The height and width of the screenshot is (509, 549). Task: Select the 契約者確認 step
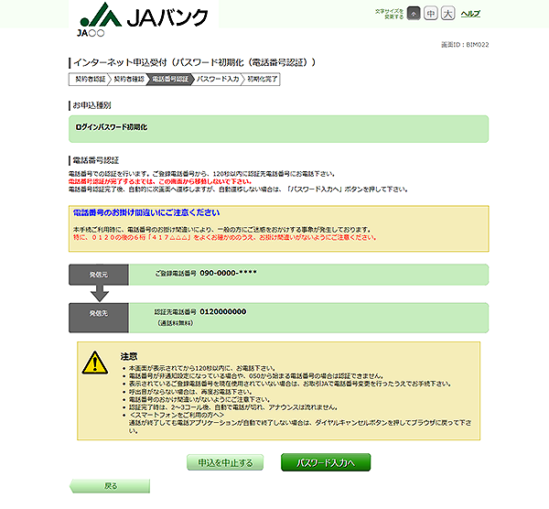click(x=129, y=79)
